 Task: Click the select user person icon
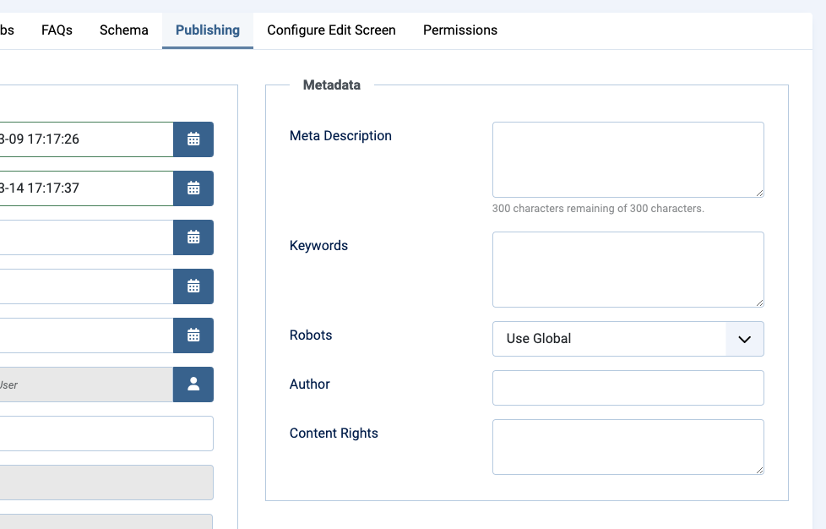click(193, 384)
